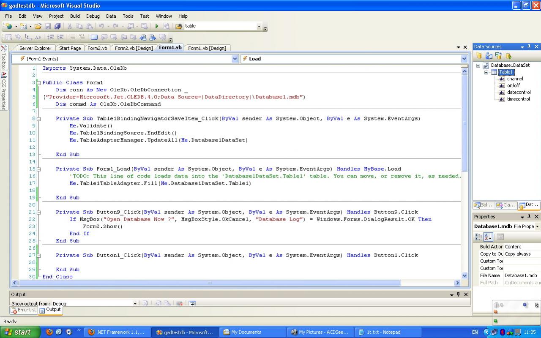This screenshot has width=541, height=338.
Task: Select the timecontrol field in Table1
Action: [518, 99]
